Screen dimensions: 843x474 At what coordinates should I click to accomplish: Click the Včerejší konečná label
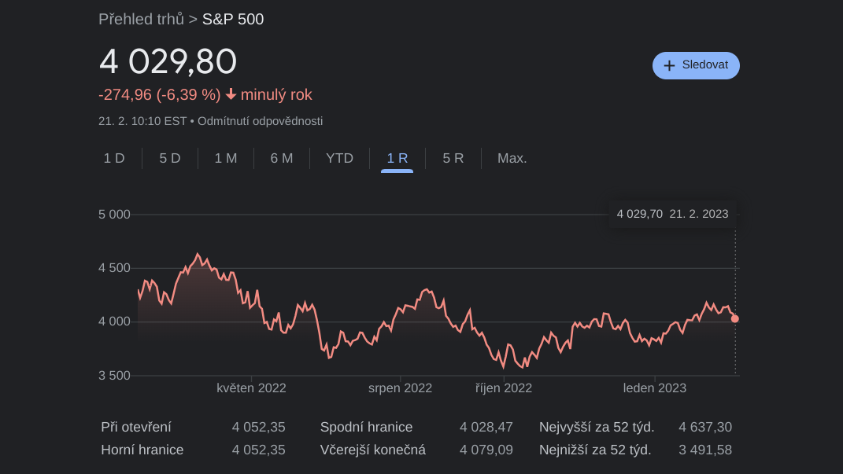(x=372, y=450)
